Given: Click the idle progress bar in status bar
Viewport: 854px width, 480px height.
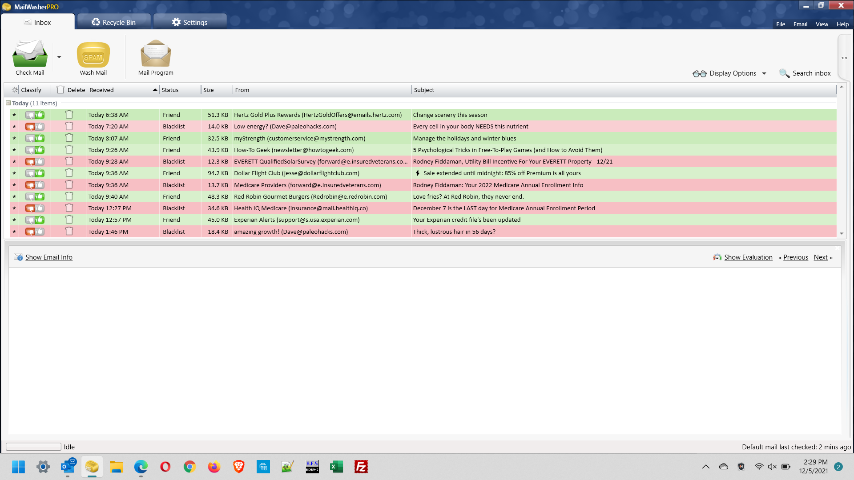Looking at the screenshot, I should [x=33, y=447].
